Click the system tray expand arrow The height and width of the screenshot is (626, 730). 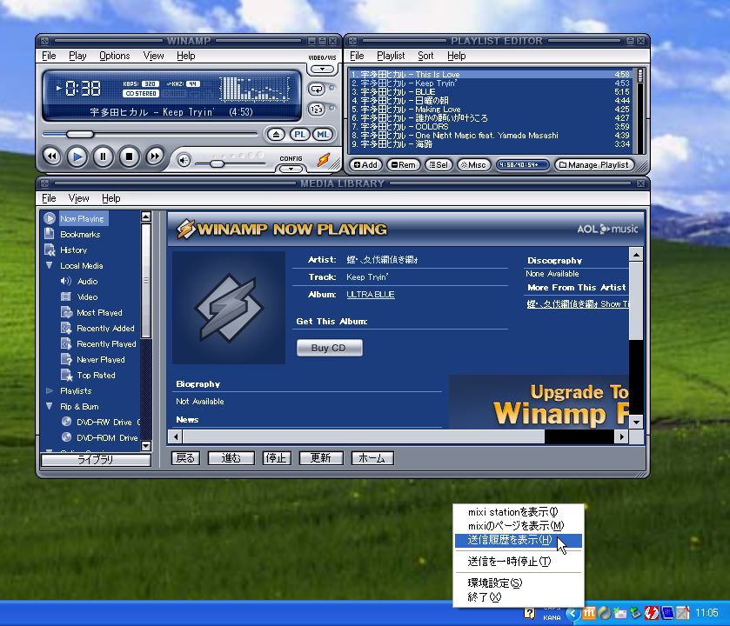click(573, 614)
